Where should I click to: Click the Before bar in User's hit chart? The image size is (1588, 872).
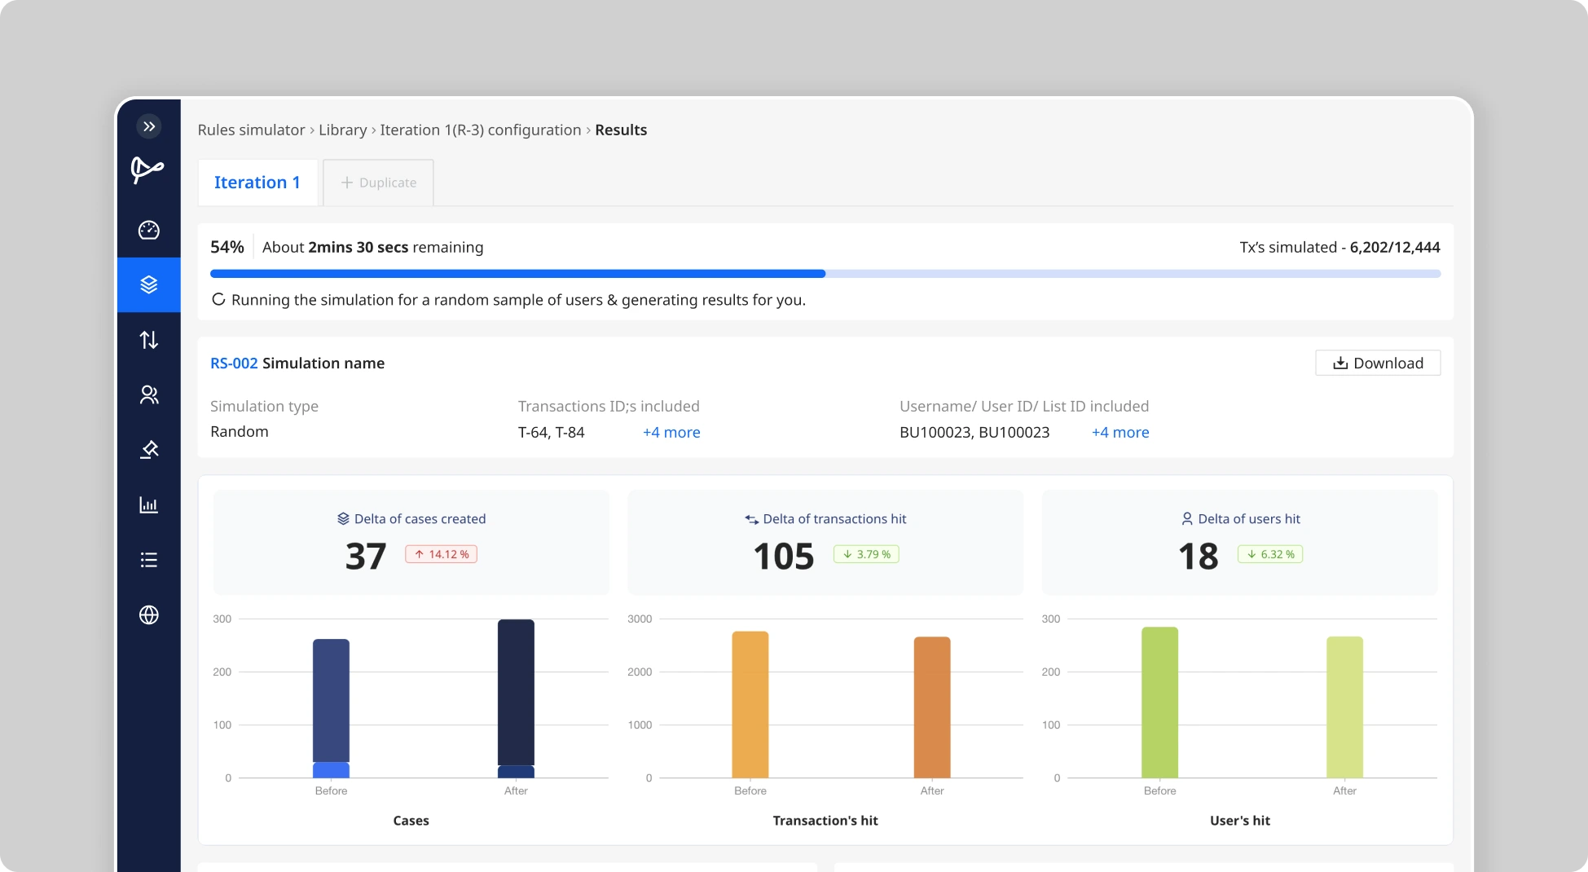click(1159, 702)
